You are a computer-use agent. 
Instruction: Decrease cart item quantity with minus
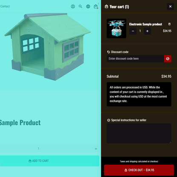click(133, 31)
